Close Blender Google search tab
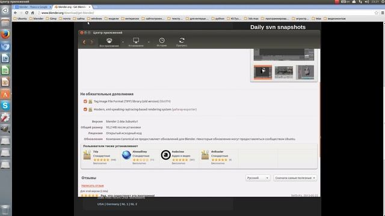 50,7
